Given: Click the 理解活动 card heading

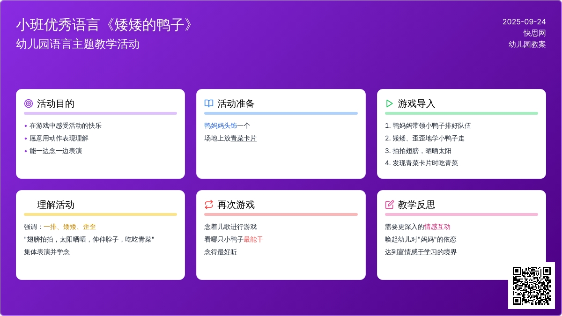Looking at the screenshot, I should (x=56, y=205).
